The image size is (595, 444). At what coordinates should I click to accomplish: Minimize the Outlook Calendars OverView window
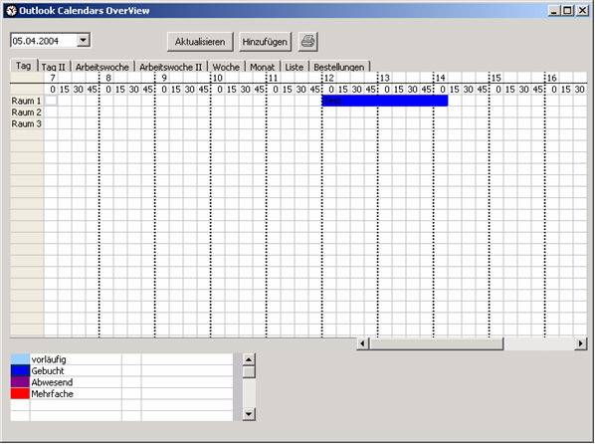point(554,11)
